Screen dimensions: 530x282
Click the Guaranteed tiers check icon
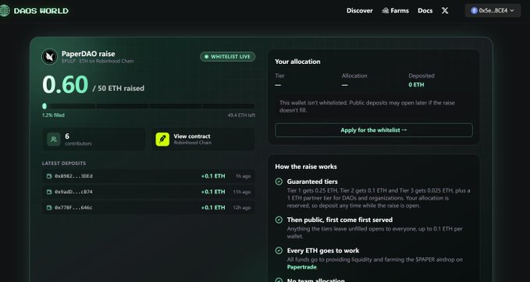[x=279, y=182]
